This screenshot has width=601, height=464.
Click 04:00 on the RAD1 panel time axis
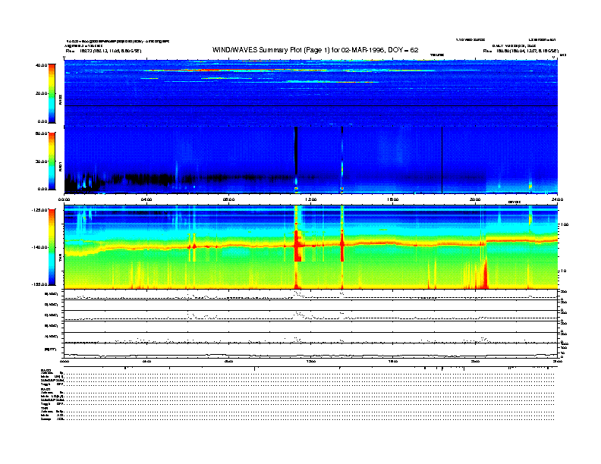[146, 199]
